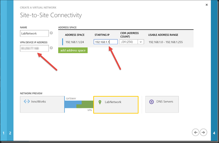219x143 pixels.
Task: Click the green LabNetwork location pin icon
Action: tap(100, 102)
